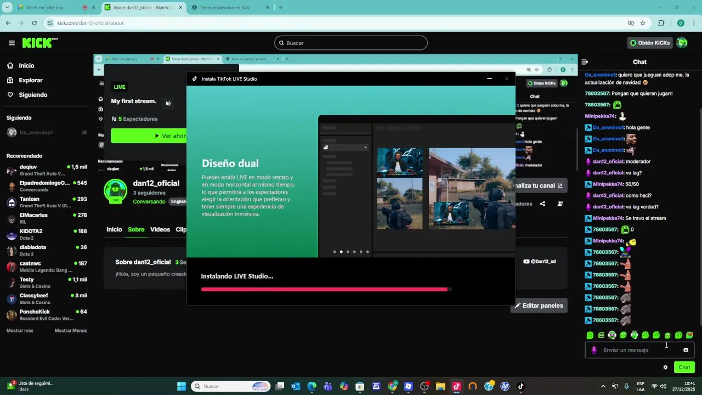Viewport: 702px width, 395px height.
Task: Click the dan12_oficial: moderador chat message
Action: [618, 162]
